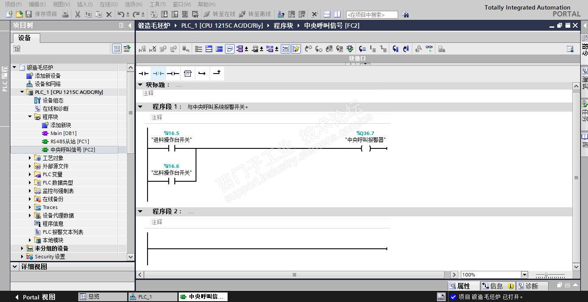
Task: Collapse 程序段 1 network
Action: 140,106
